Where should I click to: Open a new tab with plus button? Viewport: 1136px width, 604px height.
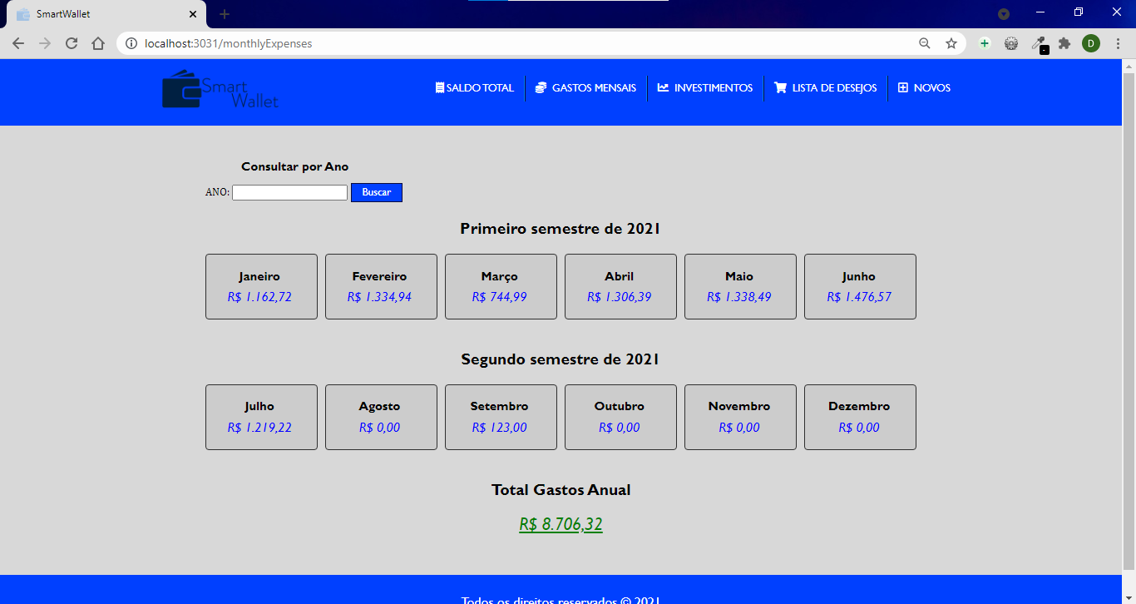pos(225,14)
